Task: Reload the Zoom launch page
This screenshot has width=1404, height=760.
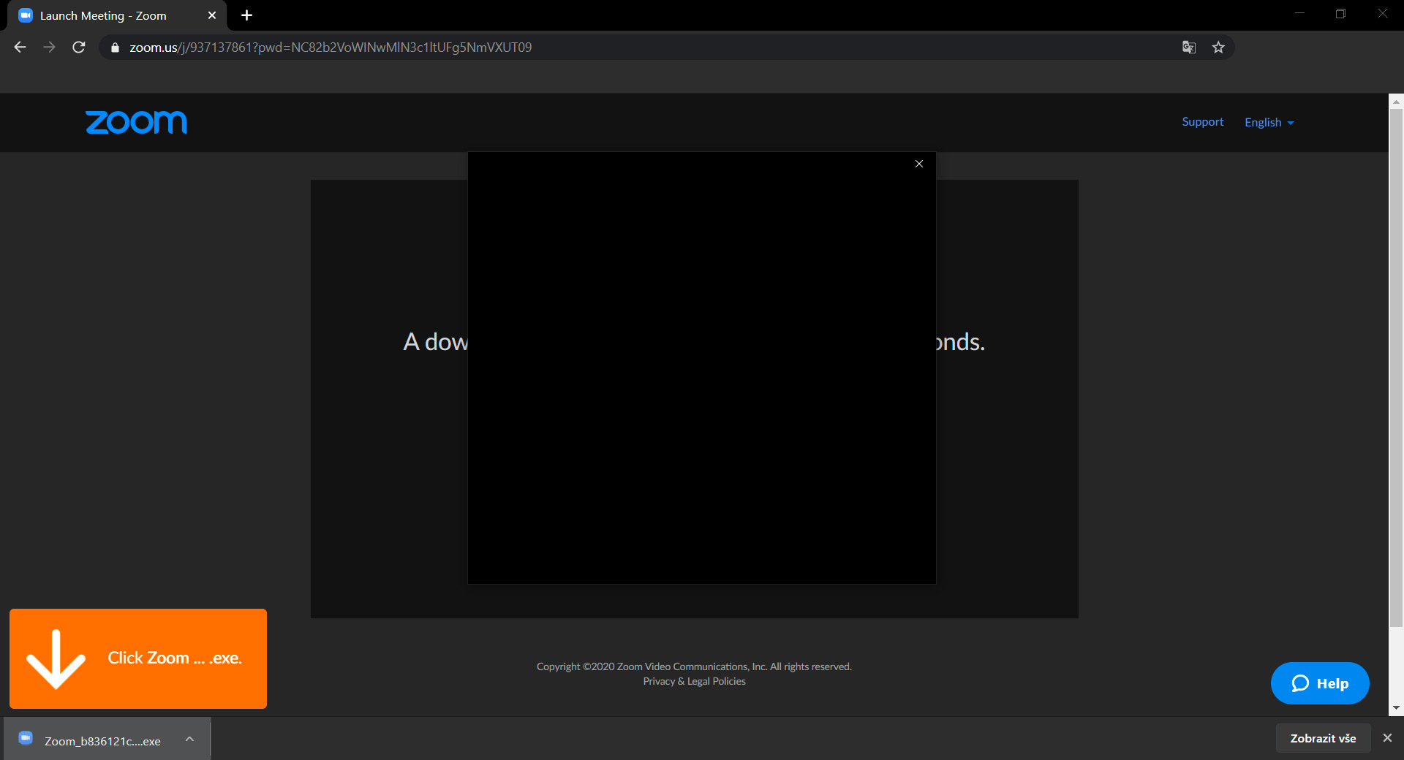Action: (x=79, y=47)
